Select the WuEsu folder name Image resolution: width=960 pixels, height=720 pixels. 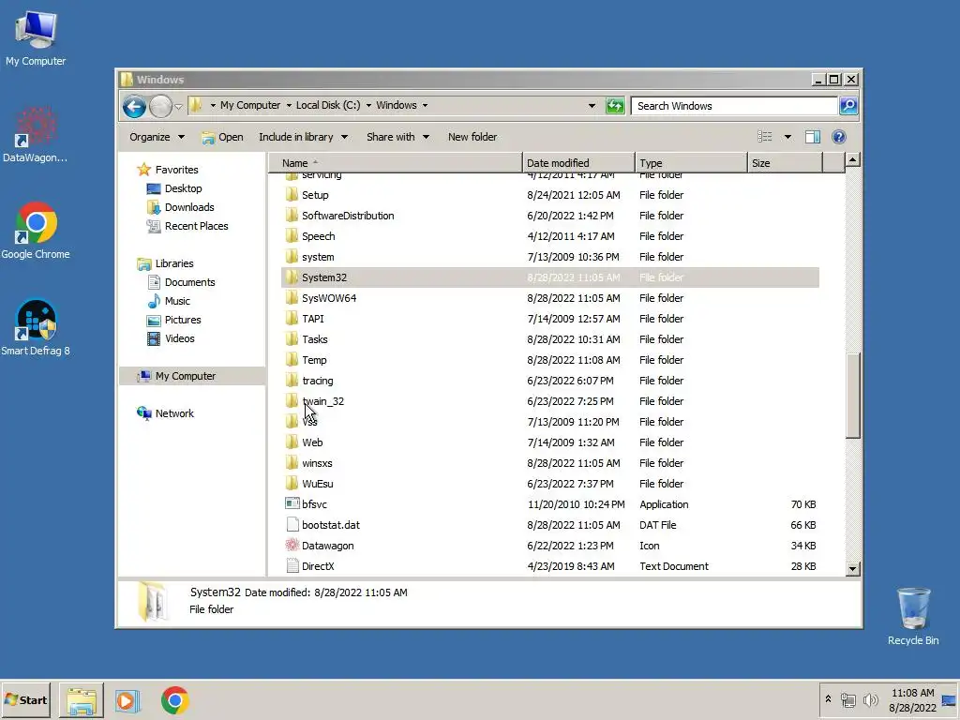pyautogui.click(x=317, y=484)
